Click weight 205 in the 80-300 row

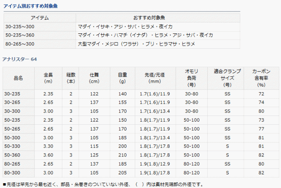coord(122,173)
